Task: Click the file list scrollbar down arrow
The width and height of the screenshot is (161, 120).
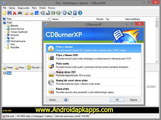Action: [x=157, y=62]
